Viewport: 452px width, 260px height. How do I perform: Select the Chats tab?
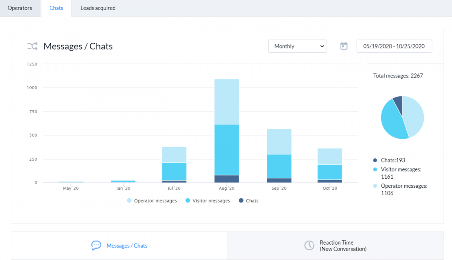(x=56, y=8)
